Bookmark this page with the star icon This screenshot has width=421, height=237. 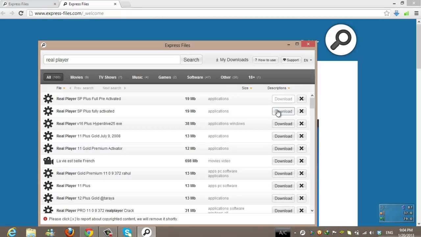point(387,13)
